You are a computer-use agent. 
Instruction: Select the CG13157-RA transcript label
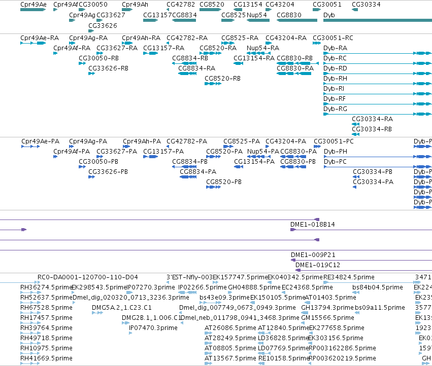[x=163, y=48]
